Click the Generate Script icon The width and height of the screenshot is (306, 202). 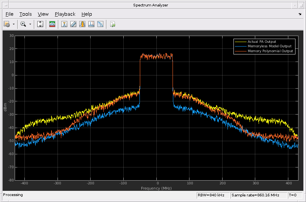(112, 24)
